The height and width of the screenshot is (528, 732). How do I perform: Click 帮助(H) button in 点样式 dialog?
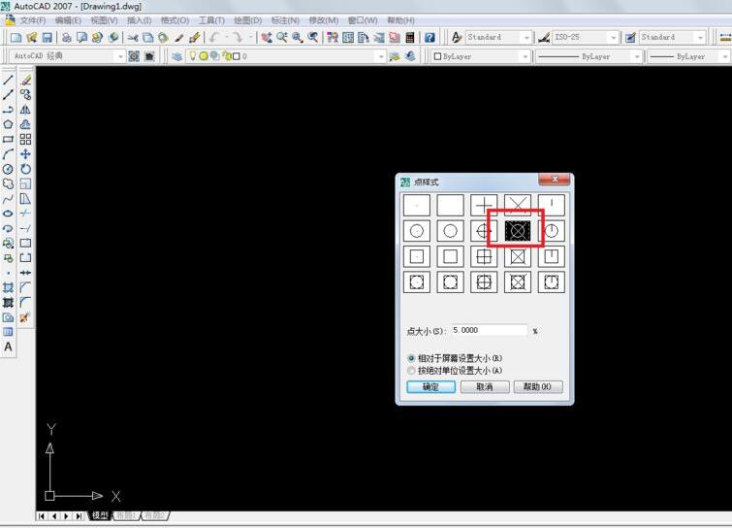[538, 387]
